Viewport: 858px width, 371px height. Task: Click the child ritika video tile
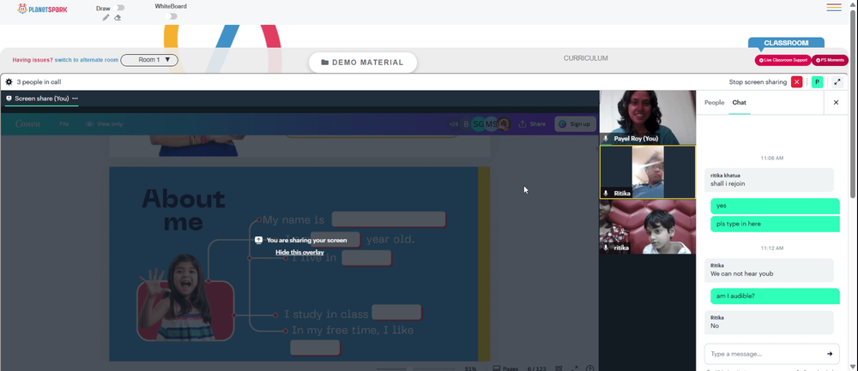click(x=647, y=227)
